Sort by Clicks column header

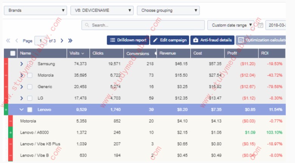pyautogui.click(x=107, y=53)
